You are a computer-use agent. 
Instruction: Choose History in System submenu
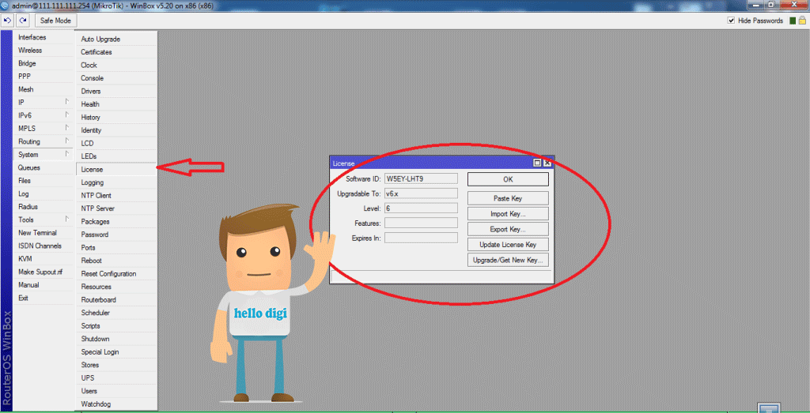coord(115,117)
